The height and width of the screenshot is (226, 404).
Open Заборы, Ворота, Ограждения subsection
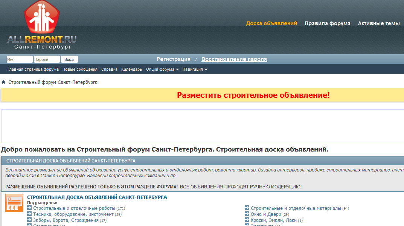66,220
